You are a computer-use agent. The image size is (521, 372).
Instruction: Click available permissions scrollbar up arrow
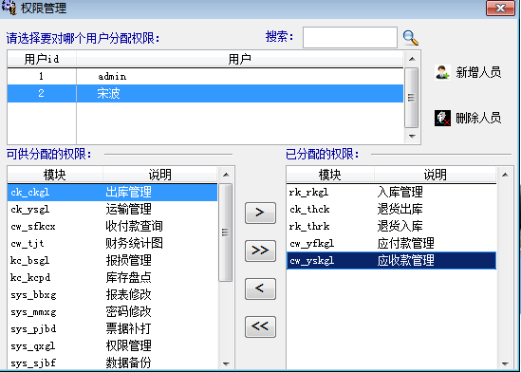tap(226, 175)
